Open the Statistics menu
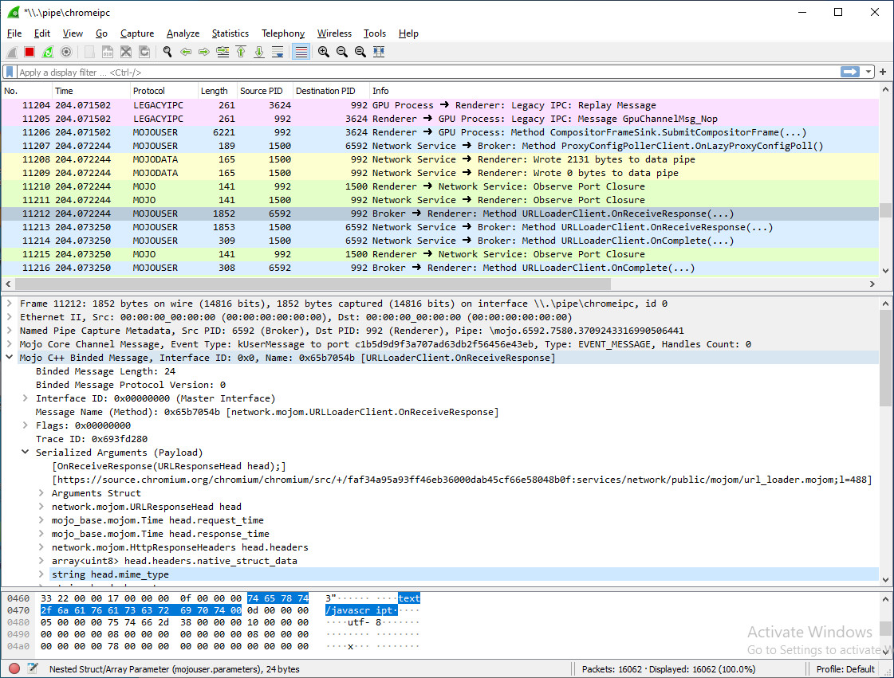Image resolution: width=894 pixels, height=678 pixels. (230, 33)
